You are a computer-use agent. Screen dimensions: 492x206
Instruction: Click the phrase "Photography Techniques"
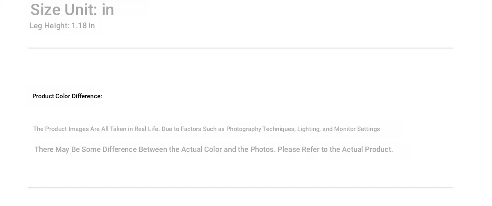click(260, 129)
